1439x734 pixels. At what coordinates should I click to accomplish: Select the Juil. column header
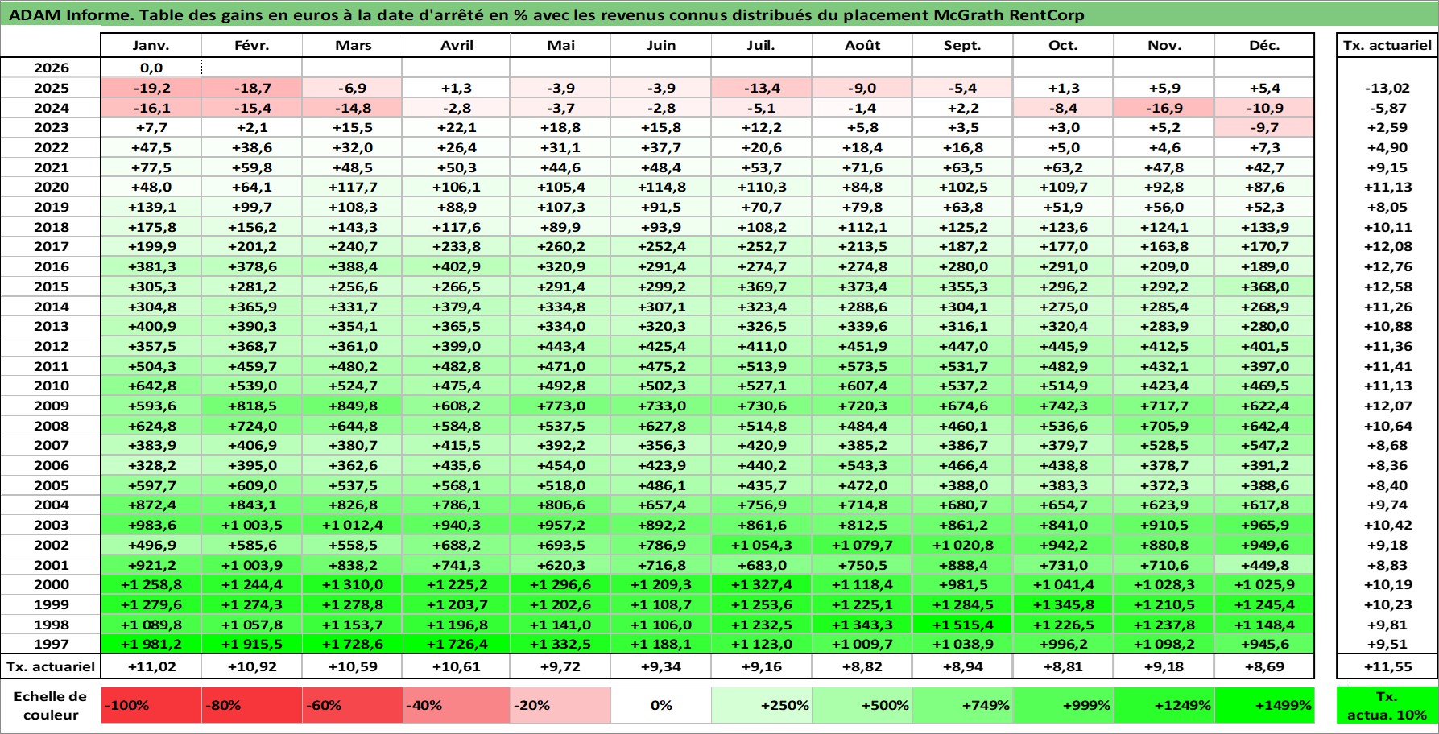[762, 45]
